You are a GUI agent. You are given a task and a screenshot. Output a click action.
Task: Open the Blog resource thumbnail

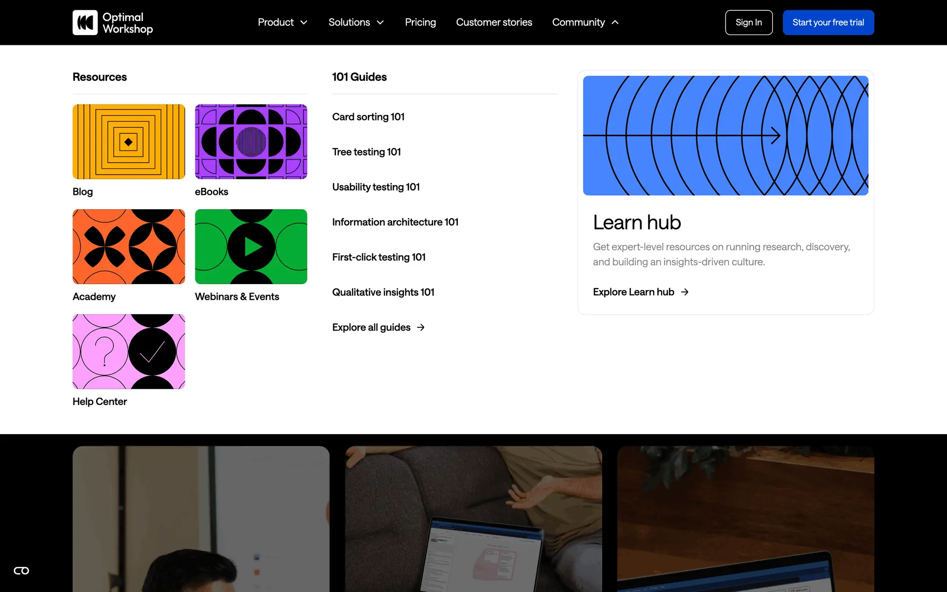point(129,142)
